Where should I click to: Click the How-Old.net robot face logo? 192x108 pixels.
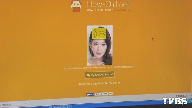tap(76, 6)
